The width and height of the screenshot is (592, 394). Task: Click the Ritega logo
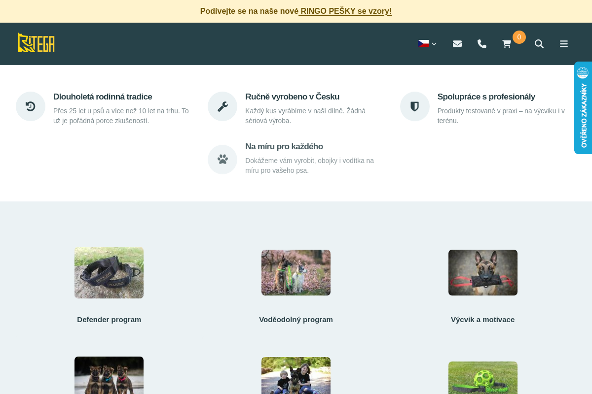[37, 43]
